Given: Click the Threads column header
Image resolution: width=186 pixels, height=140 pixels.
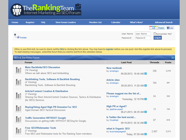Looking at the screenshot, I should (x=154, y=62).
